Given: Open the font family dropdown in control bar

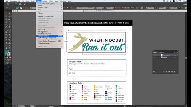Looking at the screenshot, I should (95, 8).
